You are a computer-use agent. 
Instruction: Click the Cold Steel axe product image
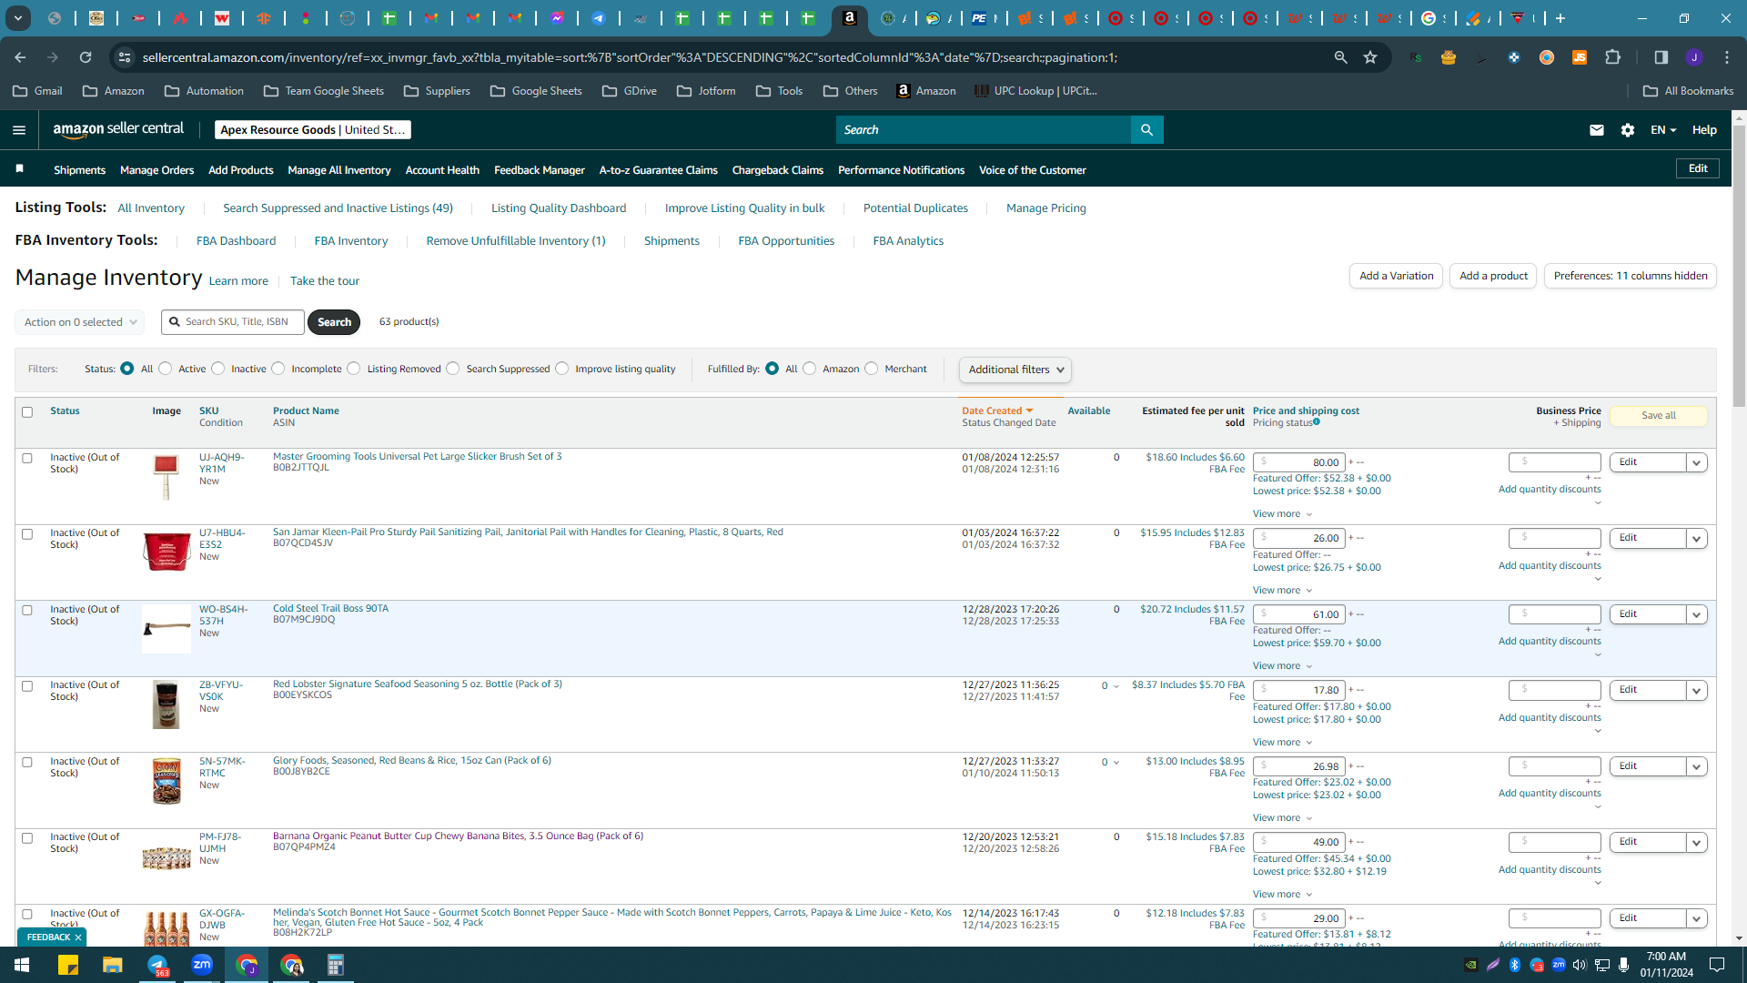pos(167,628)
